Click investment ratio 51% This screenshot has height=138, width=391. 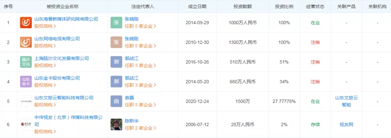tap(284, 62)
